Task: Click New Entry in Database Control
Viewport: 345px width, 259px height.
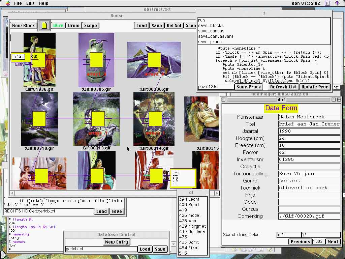Action: (x=116, y=242)
